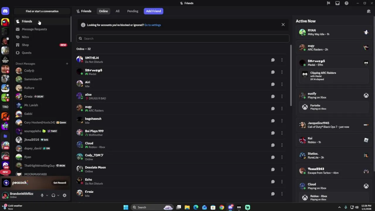Viewport: 375px width, 211px height.
Task: Open more options for Desolate Moon
Action: 282,169
